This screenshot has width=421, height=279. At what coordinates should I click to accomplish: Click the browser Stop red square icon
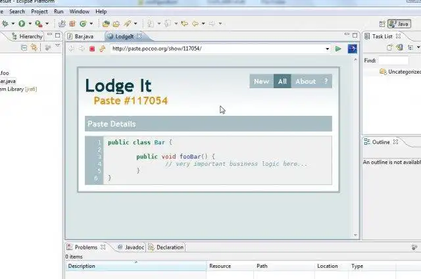(92, 49)
